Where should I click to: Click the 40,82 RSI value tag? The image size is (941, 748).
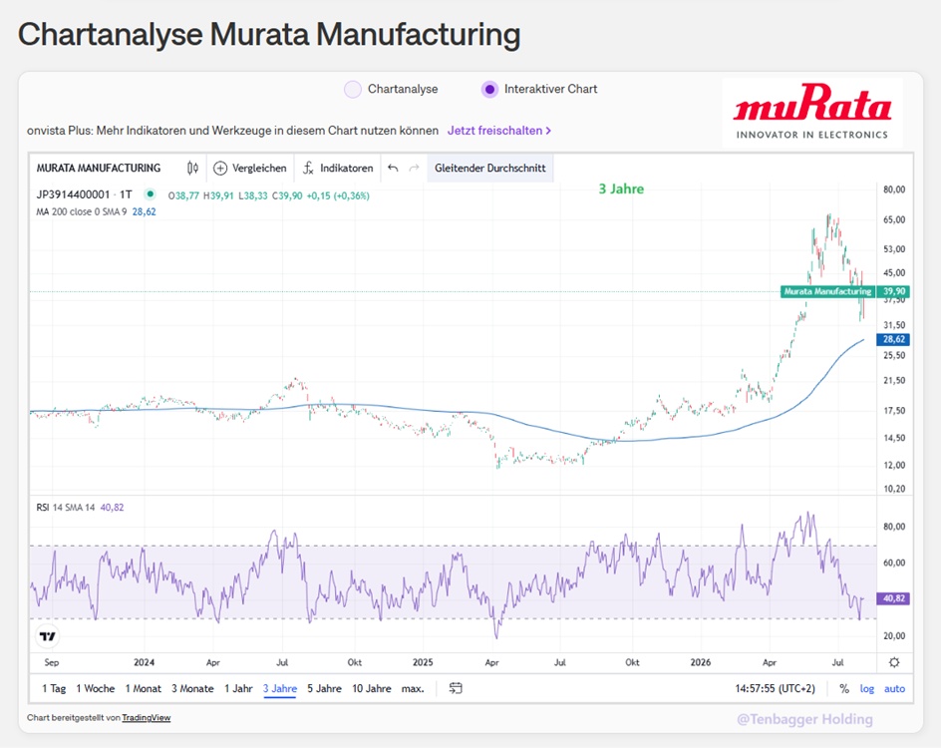pos(893,598)
